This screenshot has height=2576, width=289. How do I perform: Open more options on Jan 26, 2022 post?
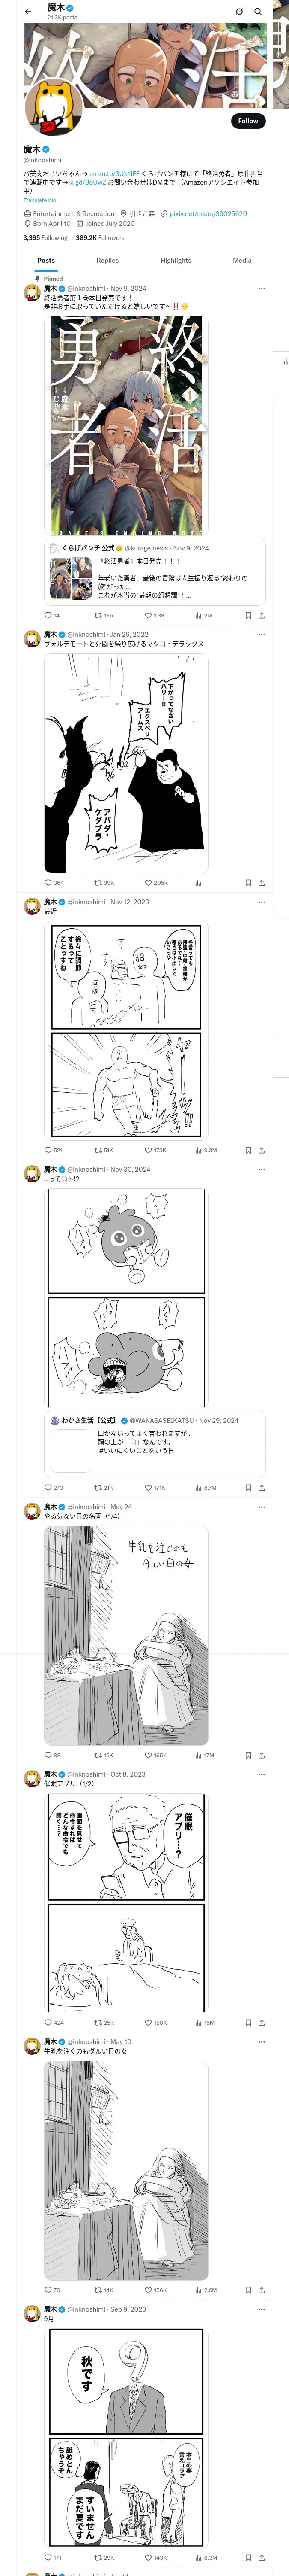tap(261, 634)
